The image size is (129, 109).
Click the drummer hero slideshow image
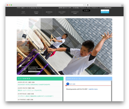64,46
